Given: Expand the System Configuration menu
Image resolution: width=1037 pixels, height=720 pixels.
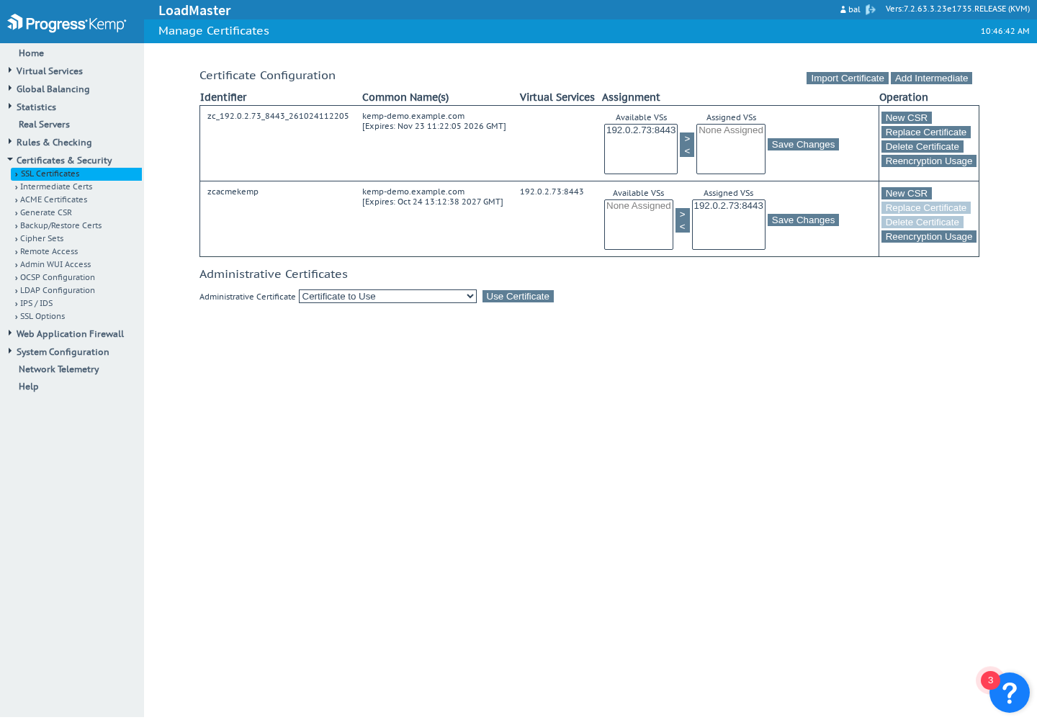Looking at the screenshot, I should [x=63, y=352].
